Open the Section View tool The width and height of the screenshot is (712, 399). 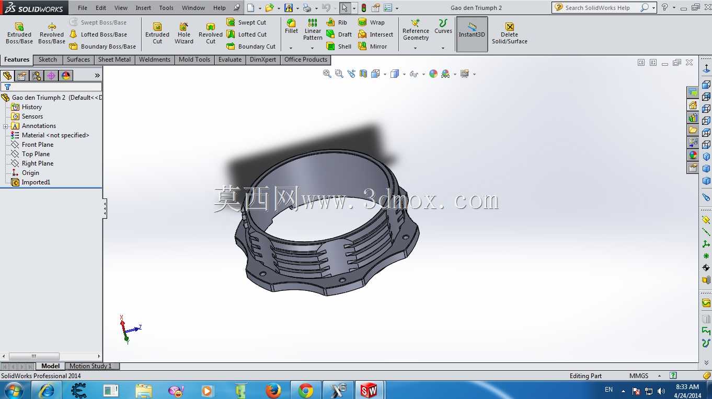pos(363,74)
